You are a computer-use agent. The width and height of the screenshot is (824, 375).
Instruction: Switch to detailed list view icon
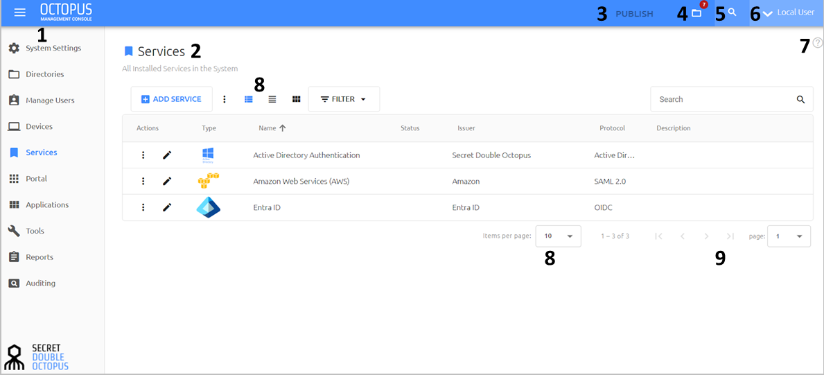pyautogui.click(x=249, y=99)
